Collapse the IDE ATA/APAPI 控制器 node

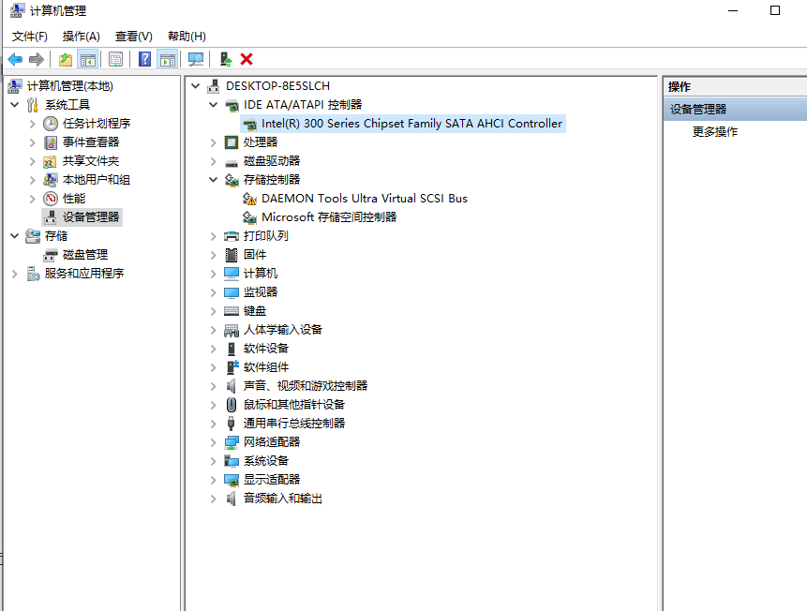(x=214, y=105)
